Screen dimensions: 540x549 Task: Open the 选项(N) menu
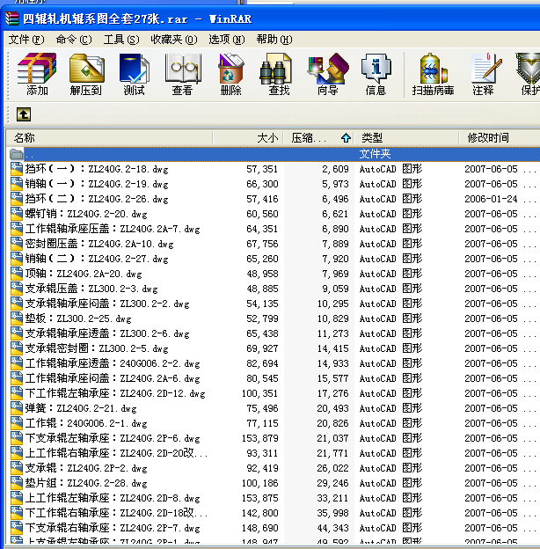[x=227, y=40]
